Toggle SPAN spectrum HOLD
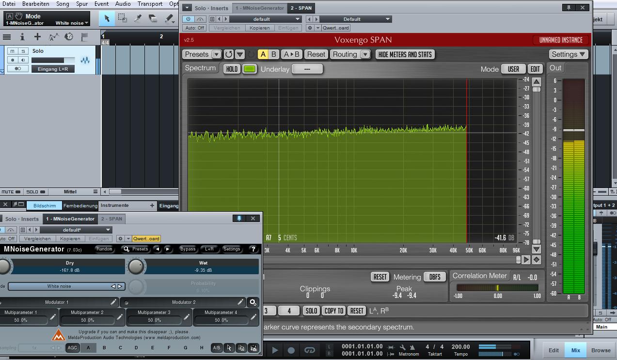This screenshot has width=617, height=360. click(232, 69)
